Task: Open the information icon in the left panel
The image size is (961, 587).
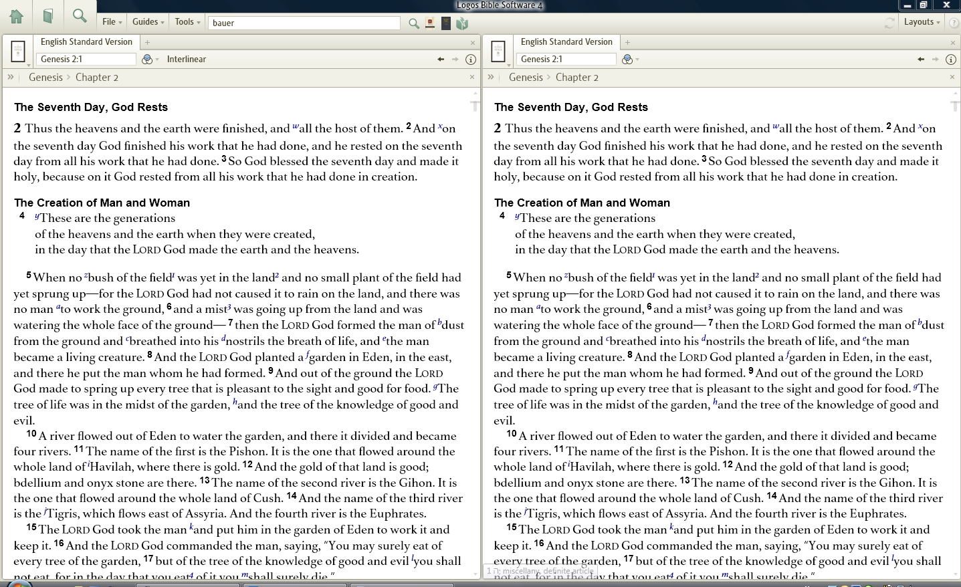Action: click(471, 59)
